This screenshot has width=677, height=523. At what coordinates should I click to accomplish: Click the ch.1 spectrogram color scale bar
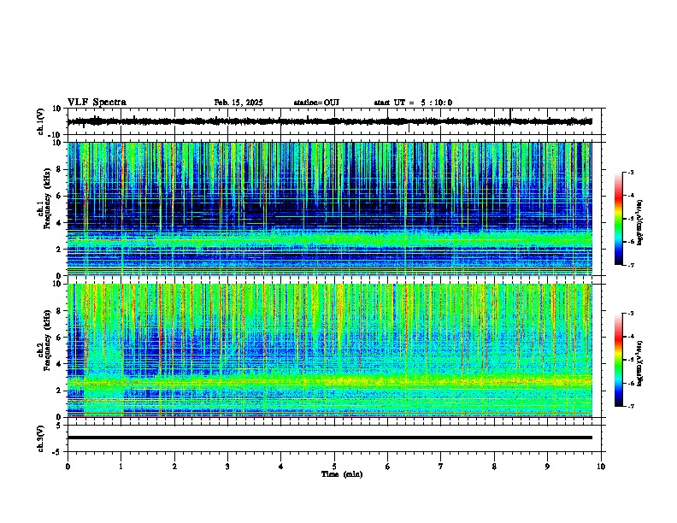click(619, 219)
